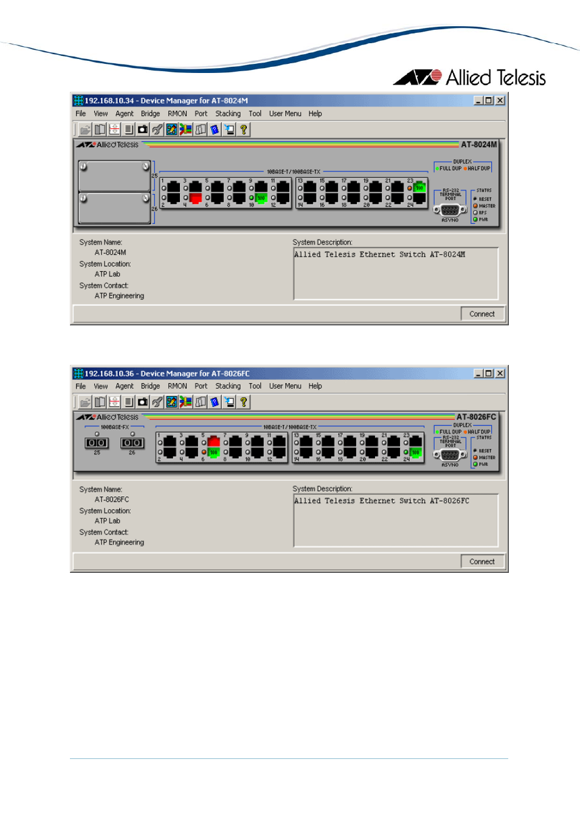The width and height of the screenshot is (580, 821).
Task: Open the User Menu in AT-8024M window
Action: pos(285,114)
